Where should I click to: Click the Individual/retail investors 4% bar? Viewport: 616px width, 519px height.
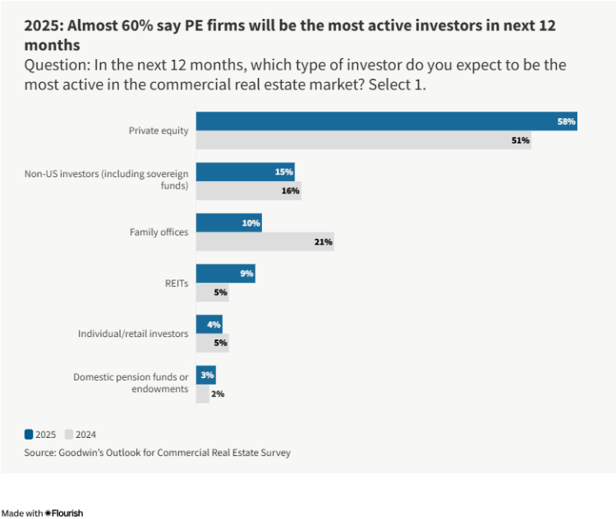[209, 324]
